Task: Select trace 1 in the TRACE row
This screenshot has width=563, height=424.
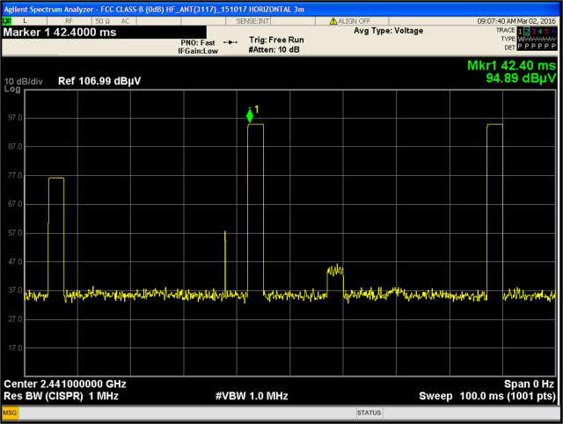Action: 520,32
